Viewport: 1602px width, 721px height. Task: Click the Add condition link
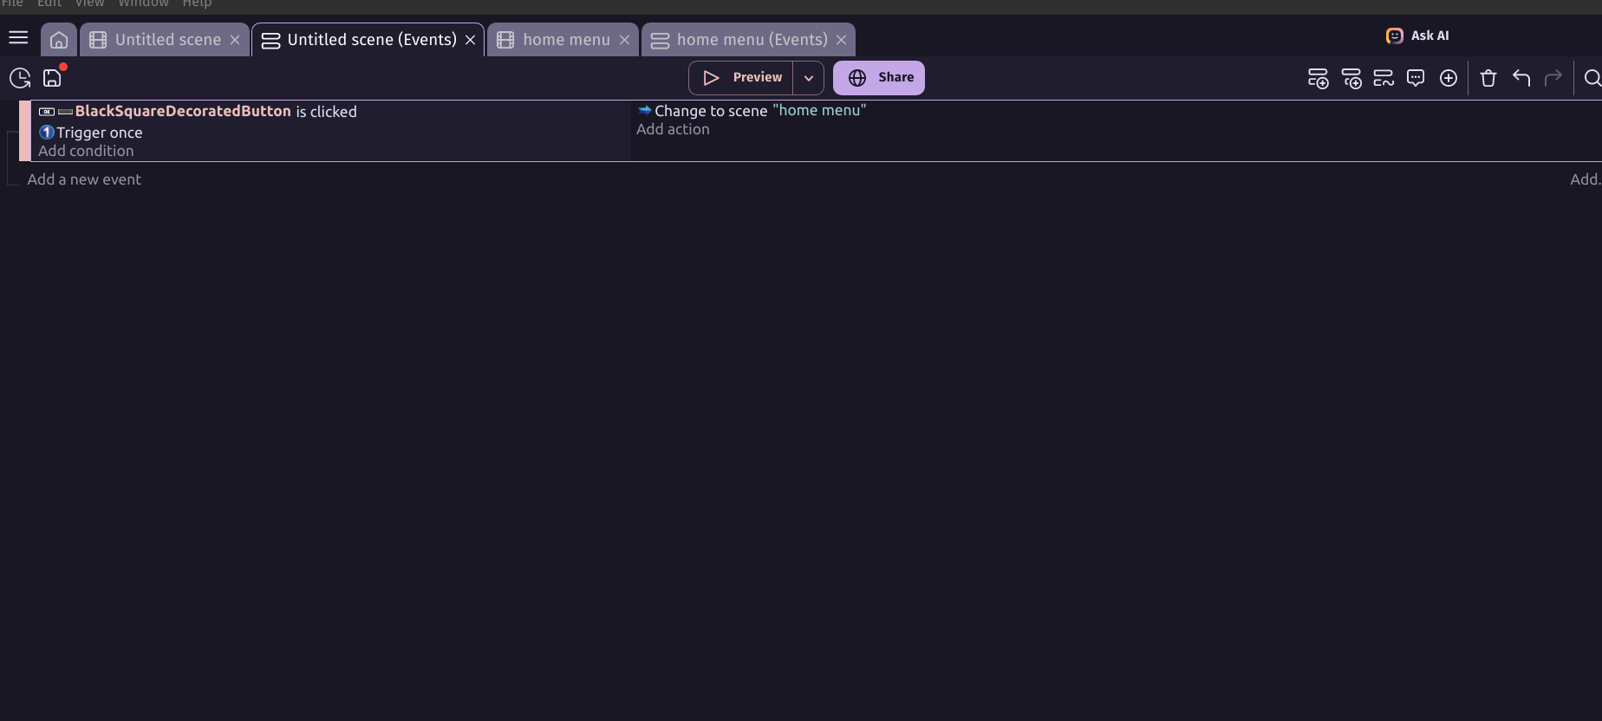tap(86, 151)
